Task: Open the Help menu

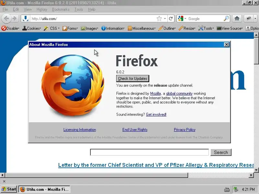Action: click(92, 9)
